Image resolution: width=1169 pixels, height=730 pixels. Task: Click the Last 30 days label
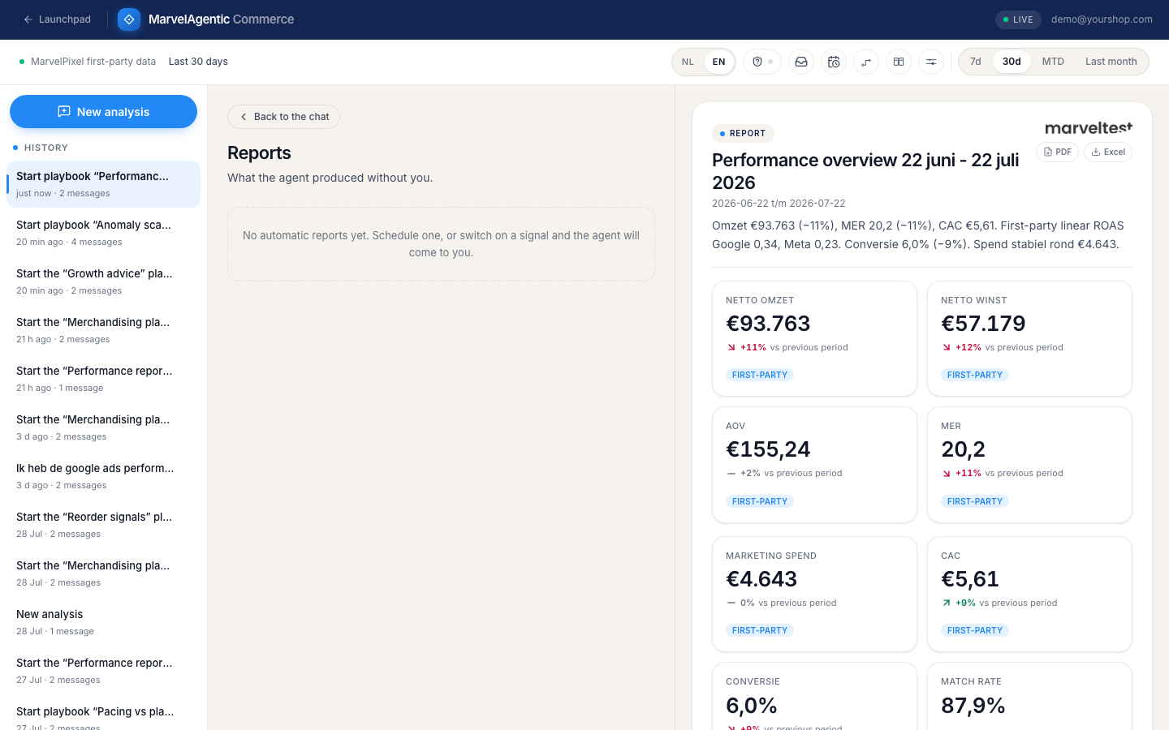coord(198,62)
